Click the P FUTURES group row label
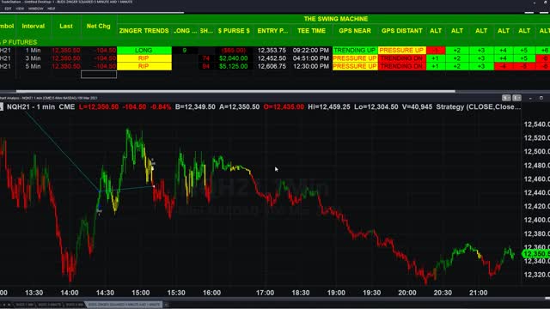The image size is (550, 309). click(x=20, y=42)
